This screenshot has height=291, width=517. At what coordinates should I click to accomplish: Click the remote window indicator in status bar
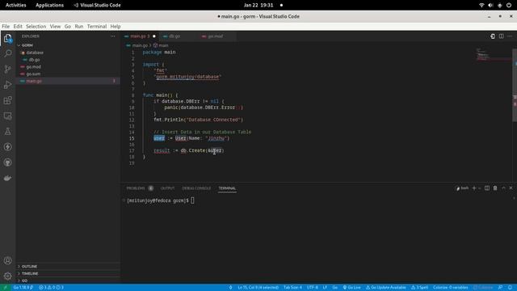click(6, 288)
